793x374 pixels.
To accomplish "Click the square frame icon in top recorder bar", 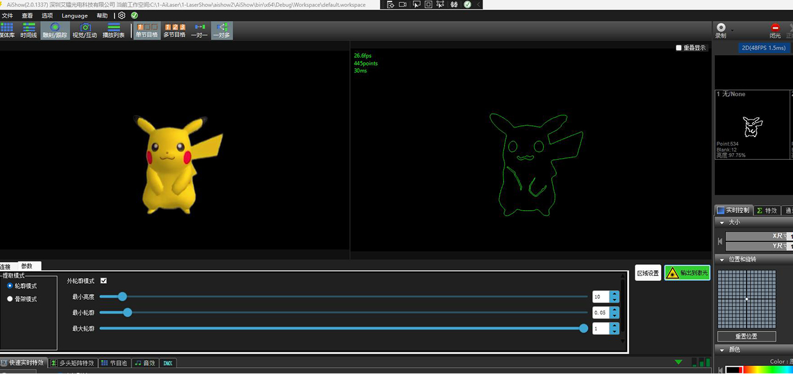I will [x=428, y=5].
